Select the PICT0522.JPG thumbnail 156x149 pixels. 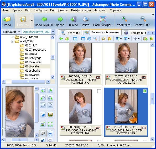(126, 58)
